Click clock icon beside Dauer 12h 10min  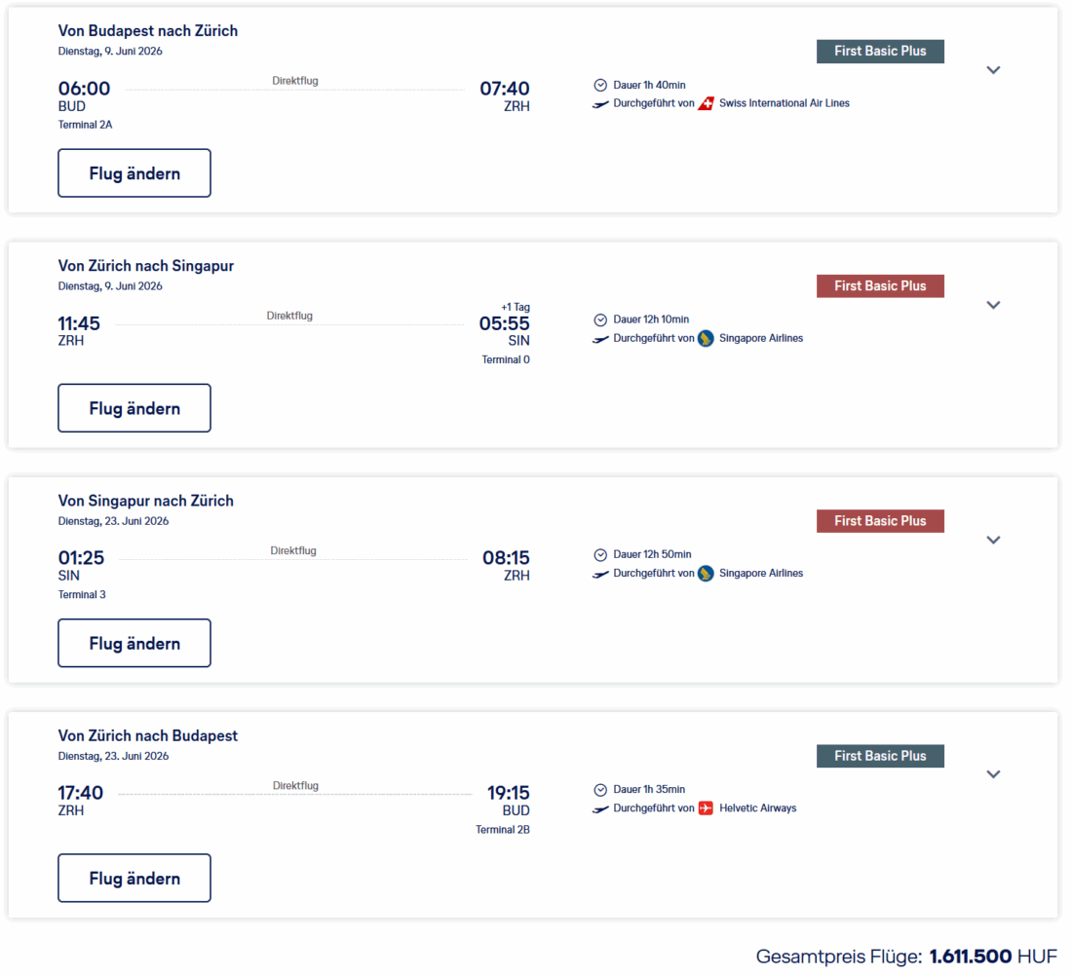point(600,319)
